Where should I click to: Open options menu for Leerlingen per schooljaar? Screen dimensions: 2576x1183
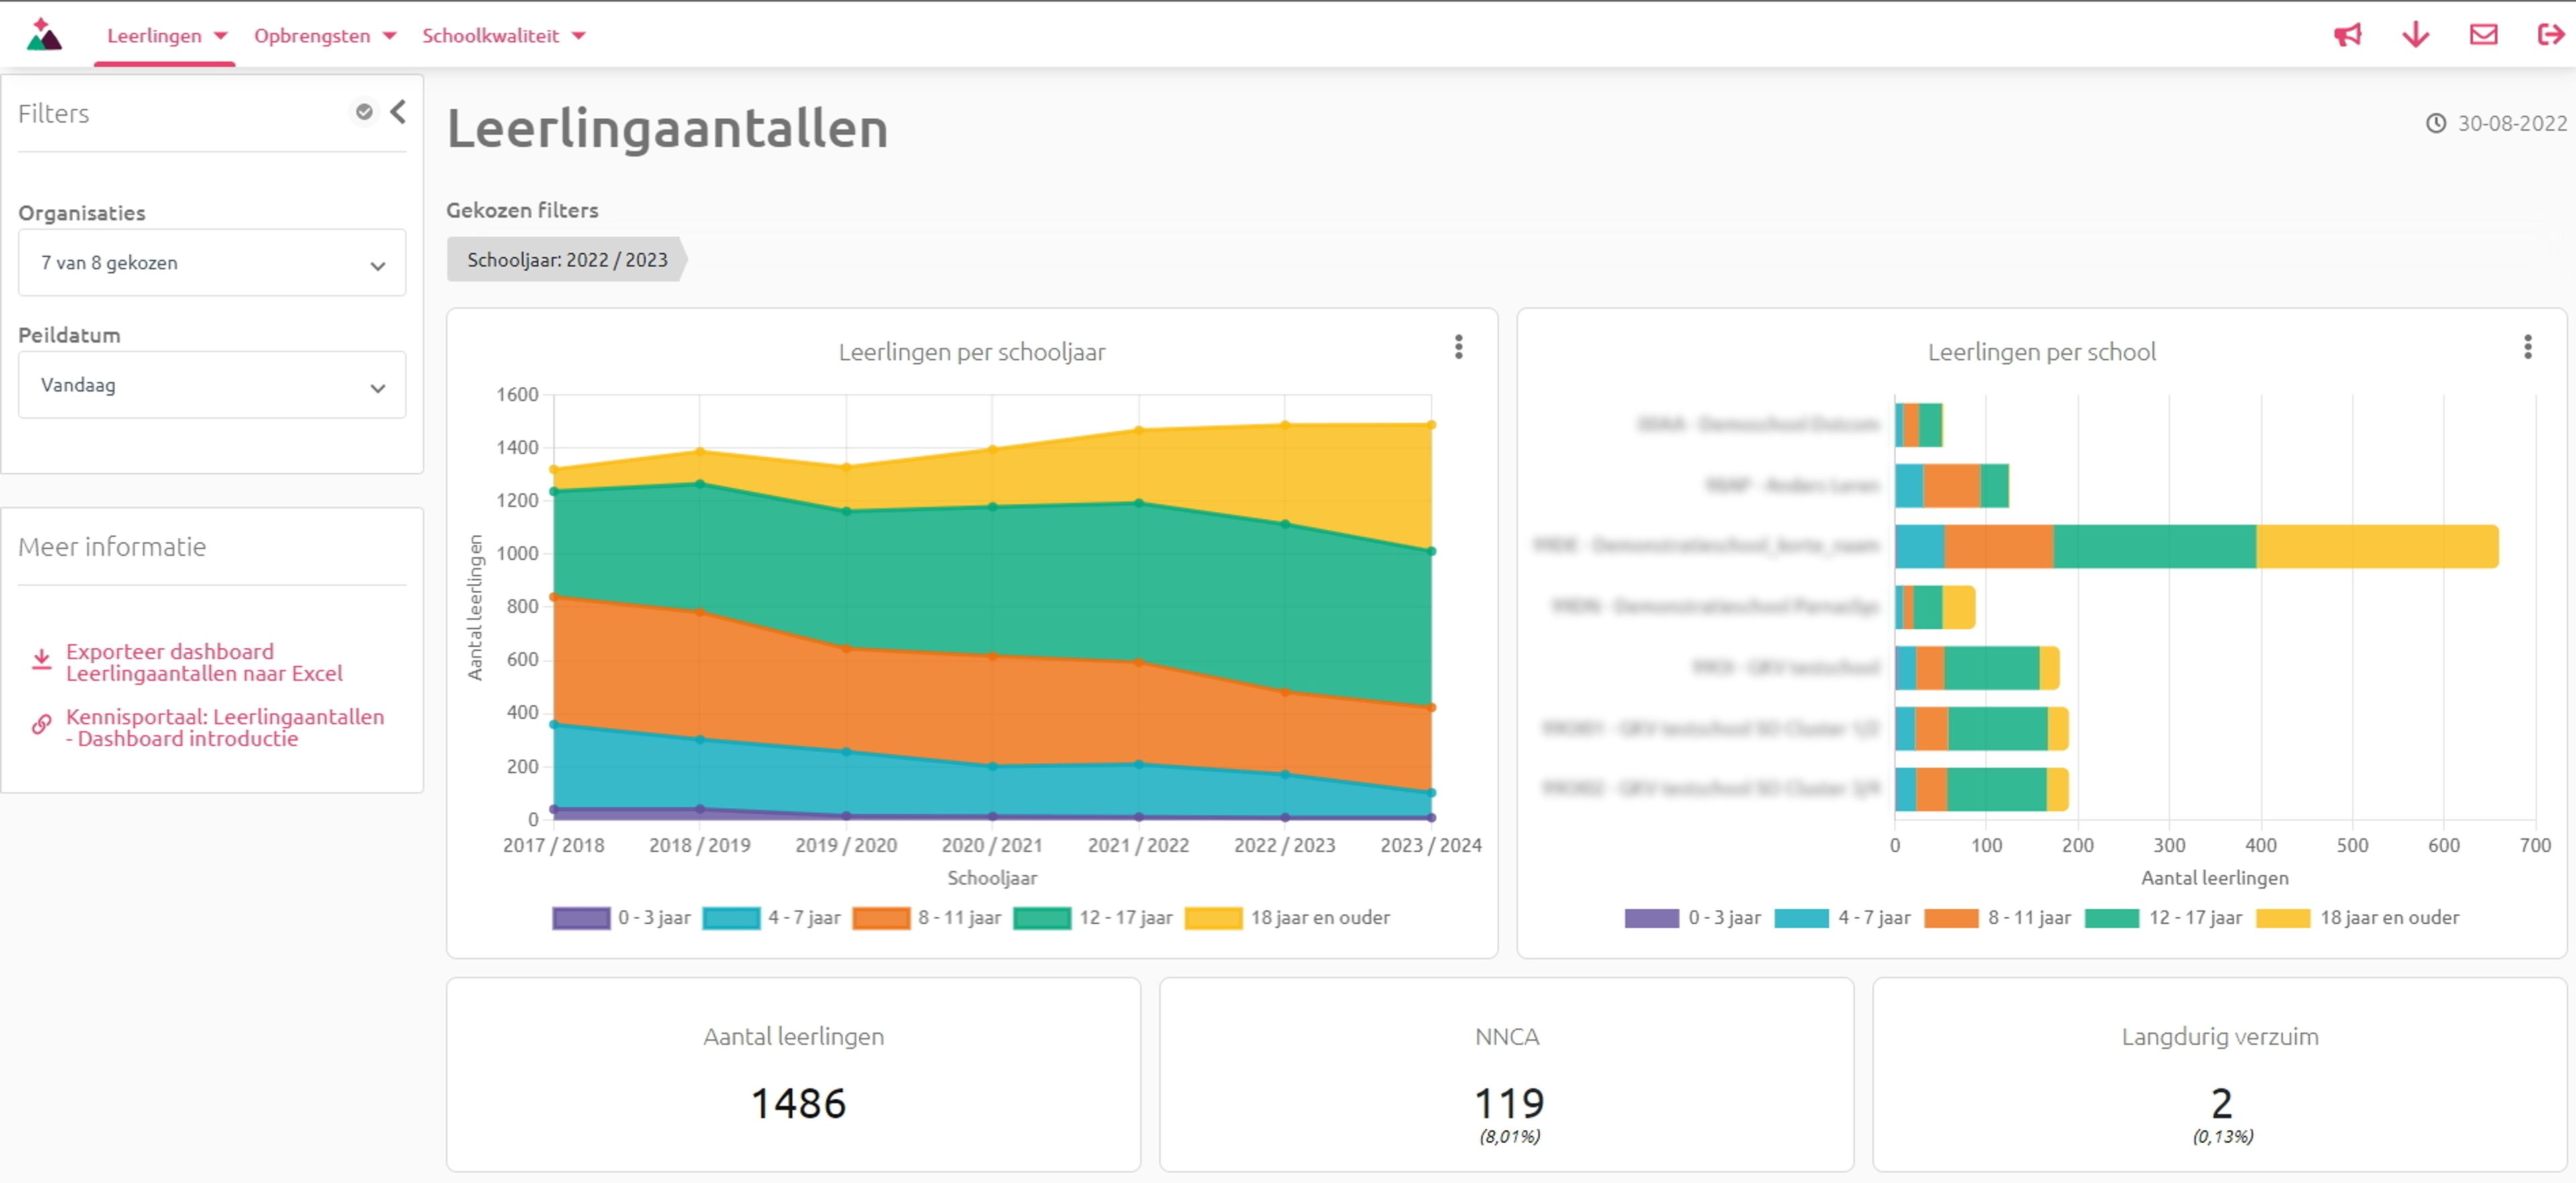tap(1458, 347)
